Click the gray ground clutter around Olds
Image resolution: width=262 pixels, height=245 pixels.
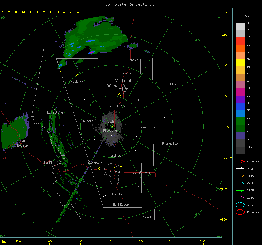pyautogui.click(x=111, y=129)
